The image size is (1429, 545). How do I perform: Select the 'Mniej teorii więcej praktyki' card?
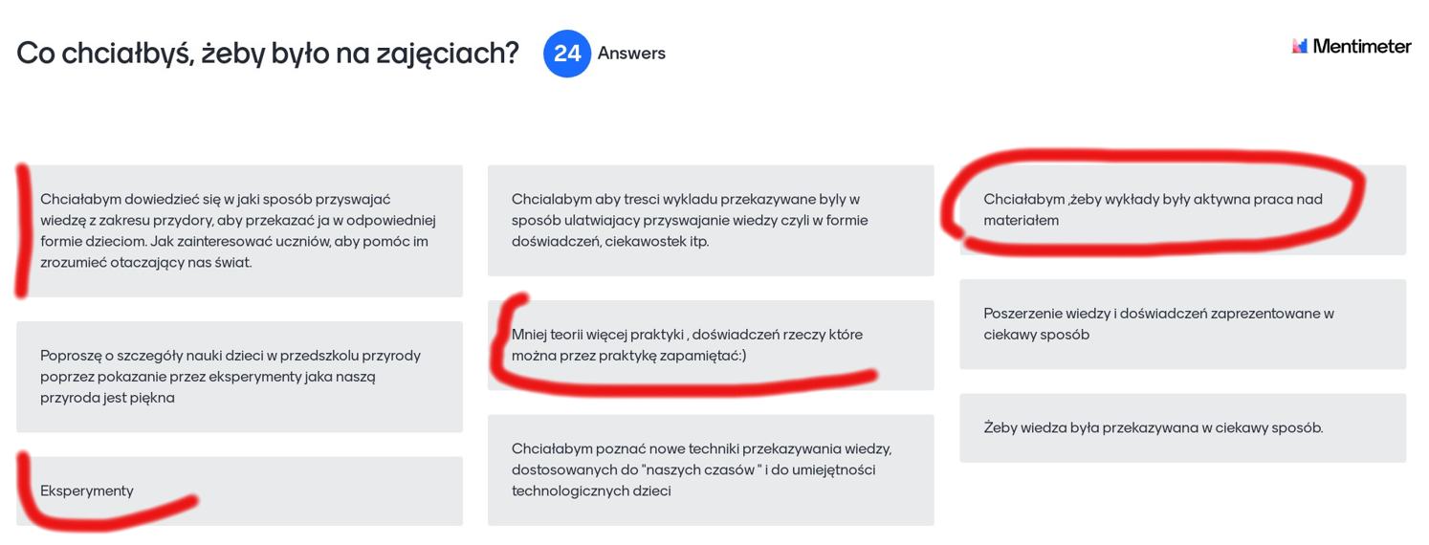click(x=711, y=345)
